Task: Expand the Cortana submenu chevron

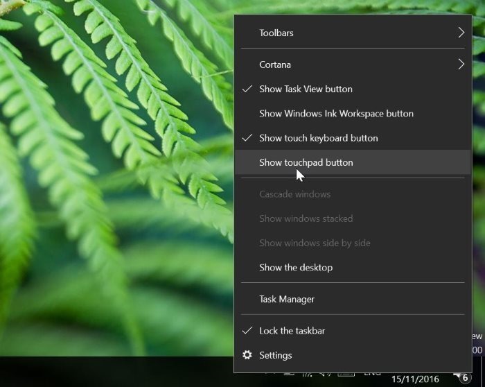Action: (461, 64)
